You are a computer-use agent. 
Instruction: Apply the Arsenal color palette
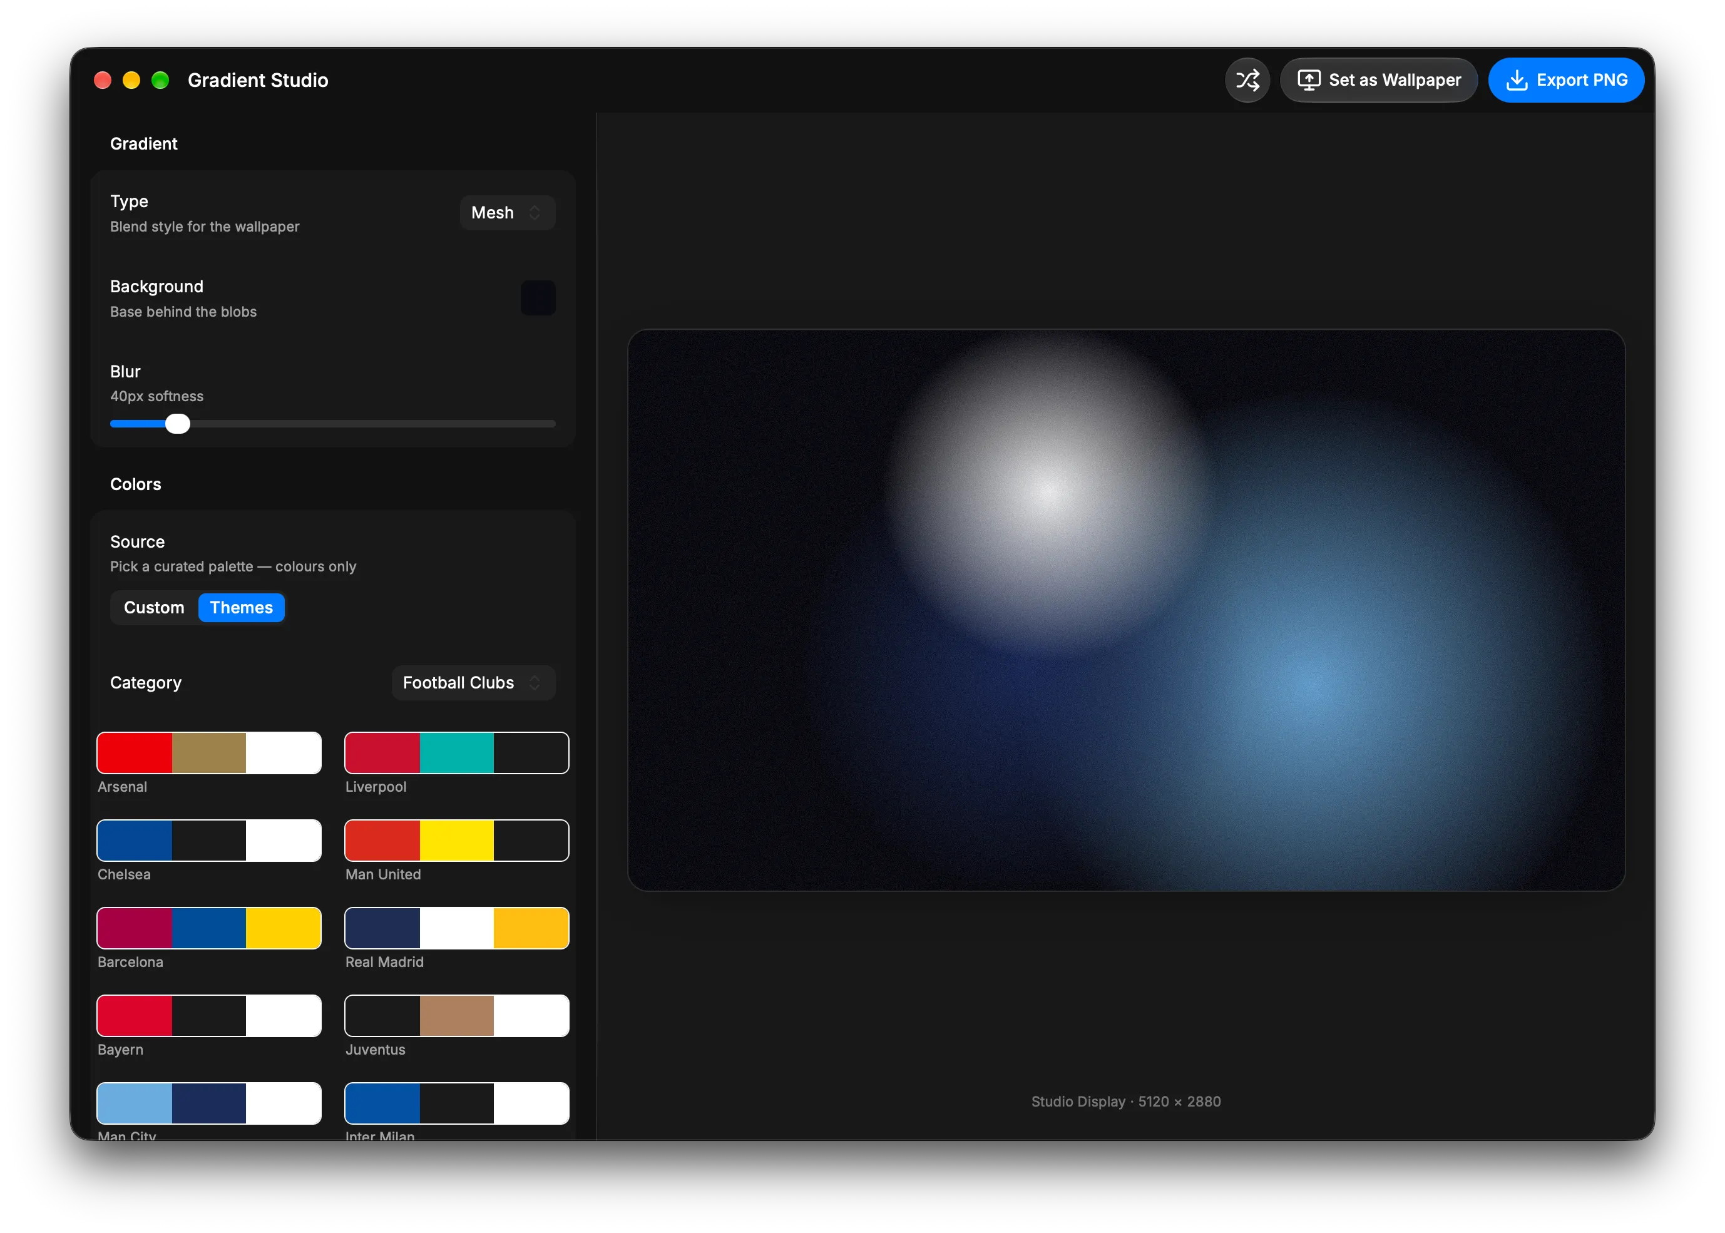(209, 753)
